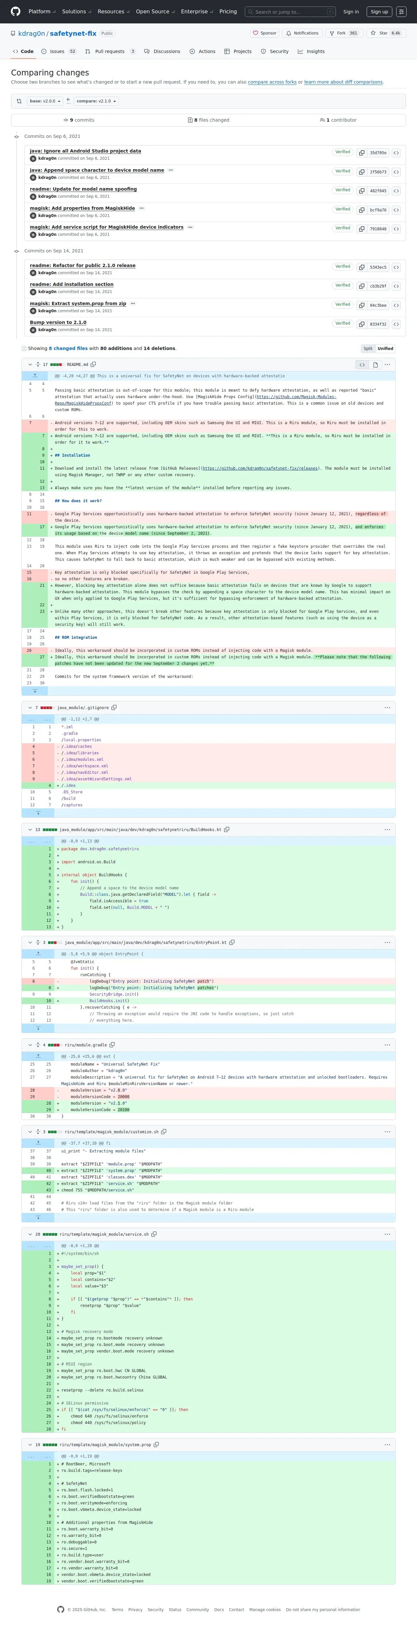This screenshot has height=1627, width=417.
Task: Copy full SHA for commit 8334f32
Action: [361, 324]
